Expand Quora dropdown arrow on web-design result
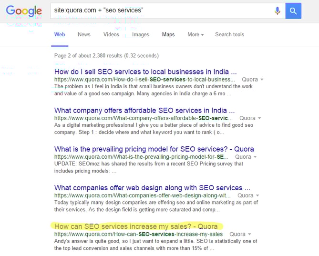 [257, 195]
